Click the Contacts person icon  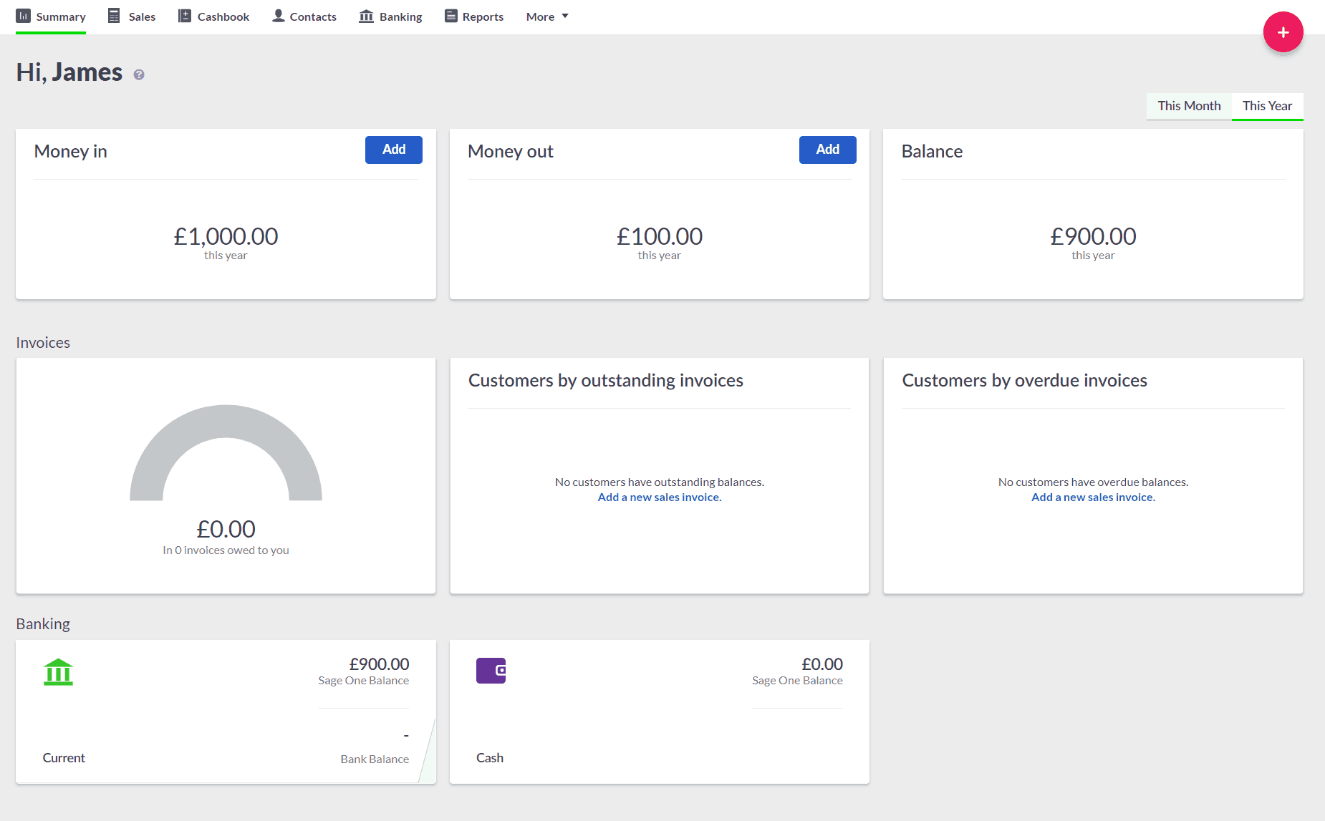279,16
